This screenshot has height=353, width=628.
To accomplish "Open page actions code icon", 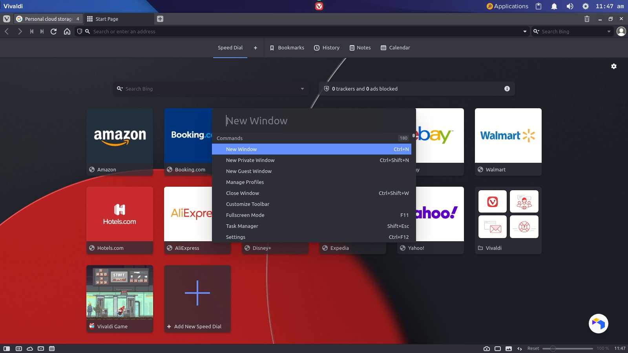I will coord(520,349).
